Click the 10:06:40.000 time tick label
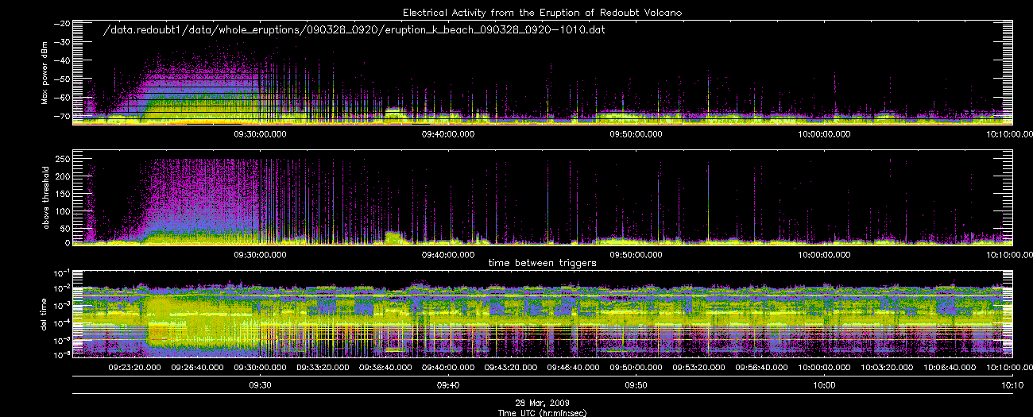Image resolution: width=1033 pixels, height=417 pixels. pyautogui.click(x=950, y=368)
